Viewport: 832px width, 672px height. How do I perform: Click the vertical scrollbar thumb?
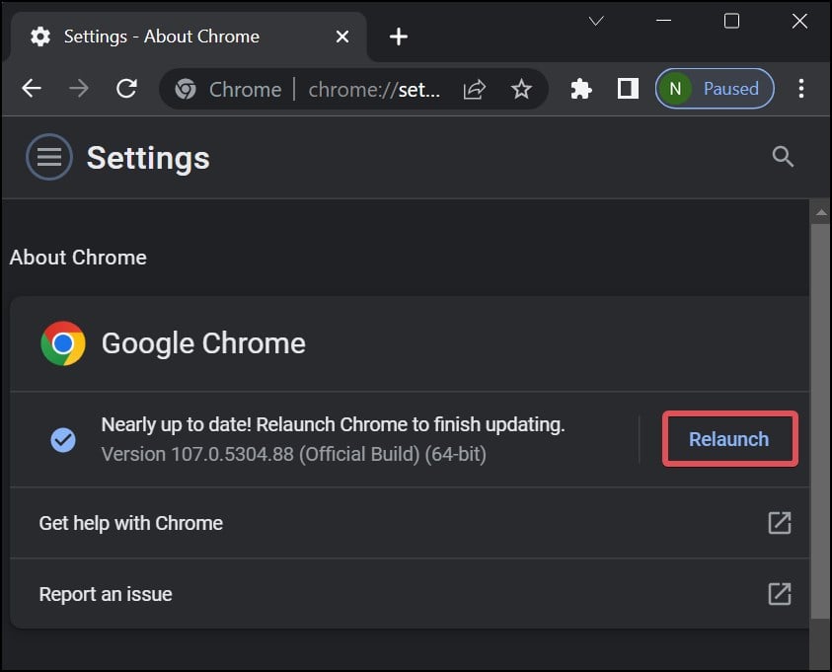pyautogui.click(x=820, y=421)
